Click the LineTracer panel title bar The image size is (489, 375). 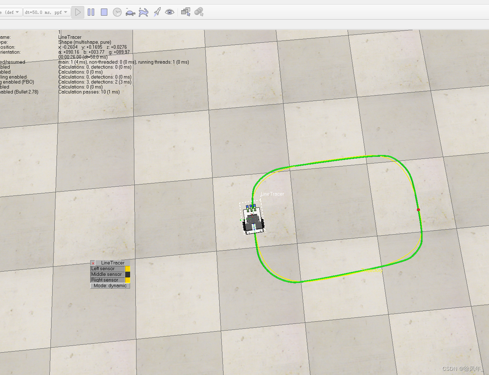click(x=113, y=263)
